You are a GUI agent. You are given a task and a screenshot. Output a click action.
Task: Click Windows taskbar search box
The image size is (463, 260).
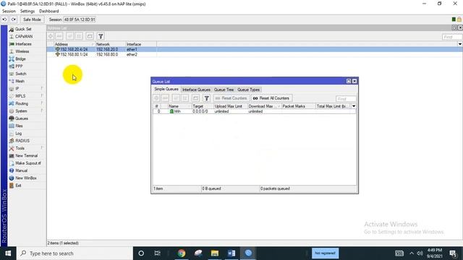[75, 253]
